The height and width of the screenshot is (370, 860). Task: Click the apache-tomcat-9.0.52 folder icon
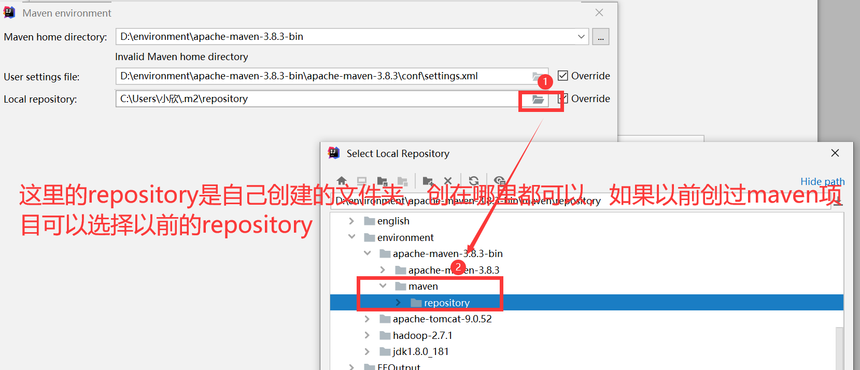tap(385, 319)
